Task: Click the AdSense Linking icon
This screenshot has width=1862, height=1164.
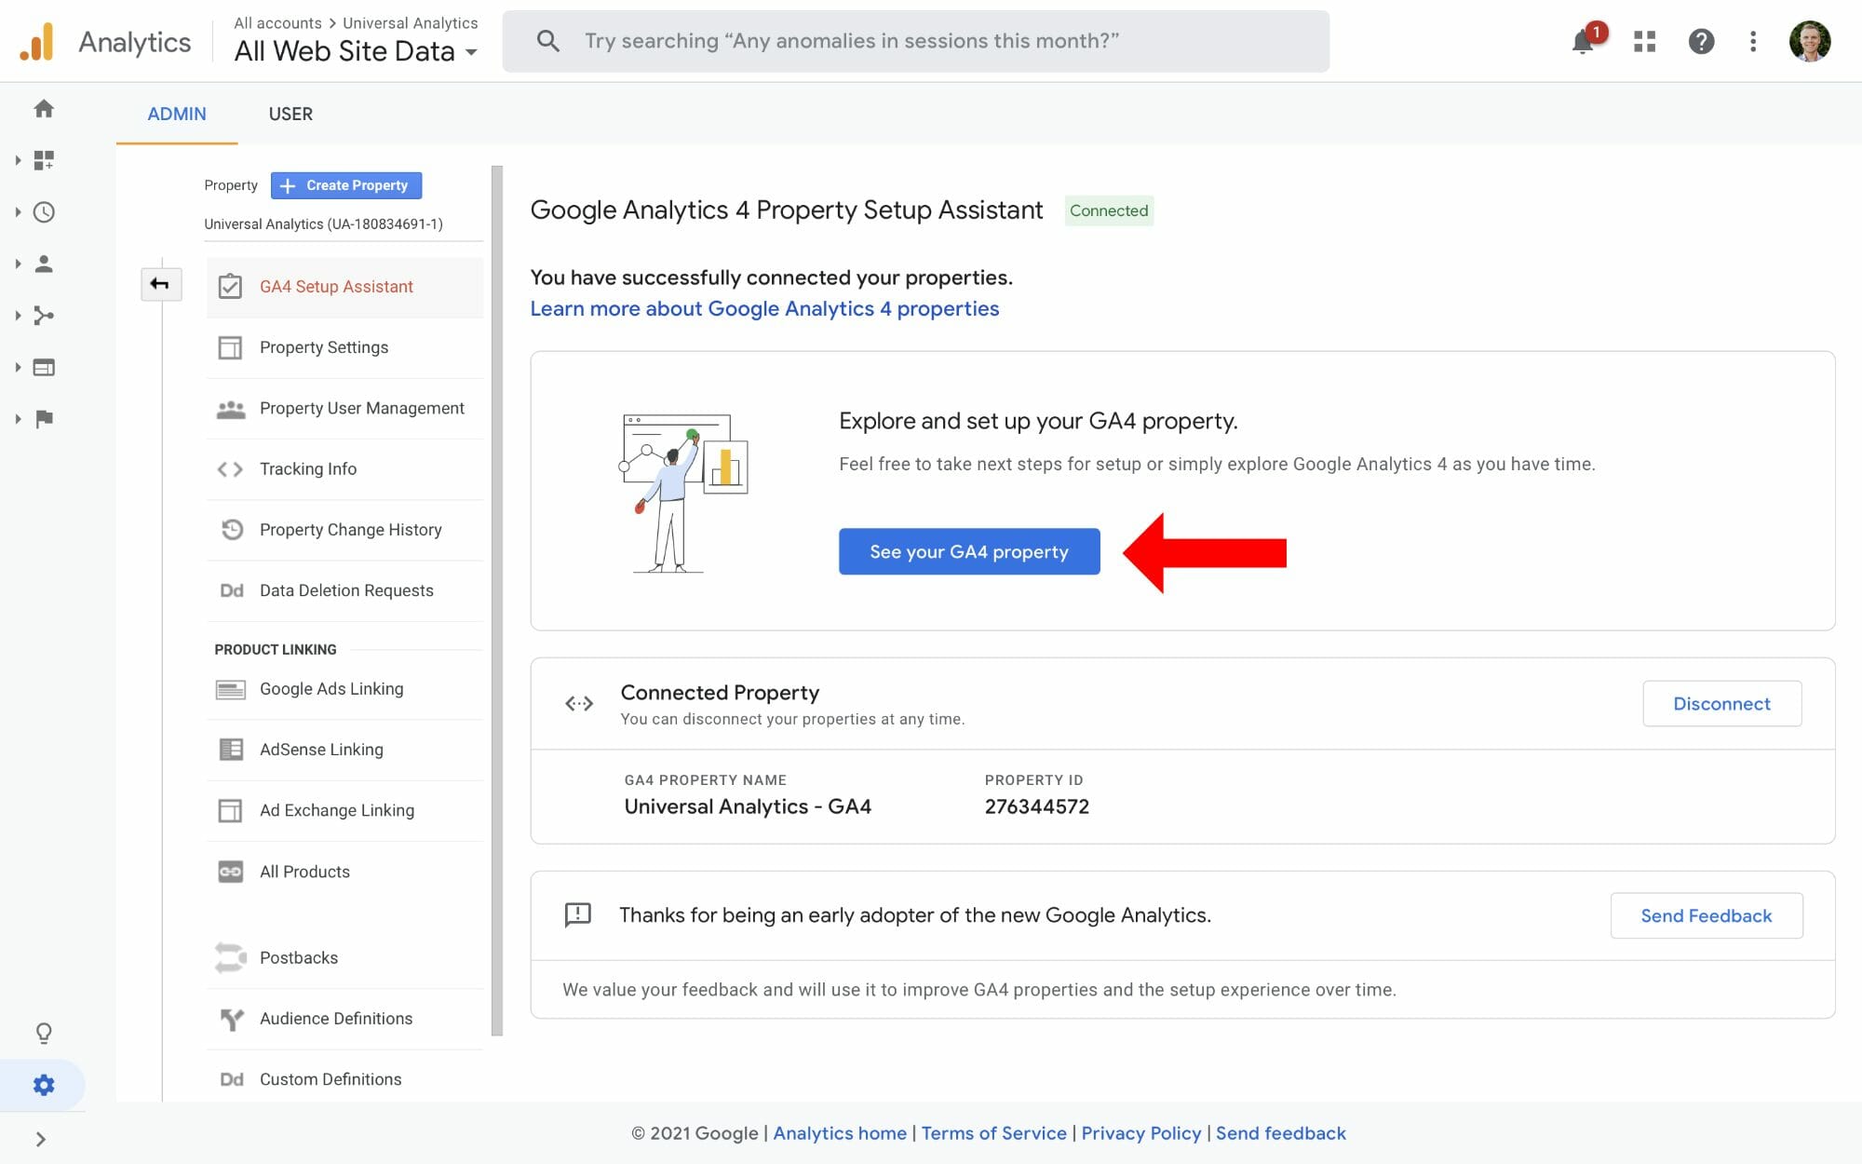Action: point(231,750)
